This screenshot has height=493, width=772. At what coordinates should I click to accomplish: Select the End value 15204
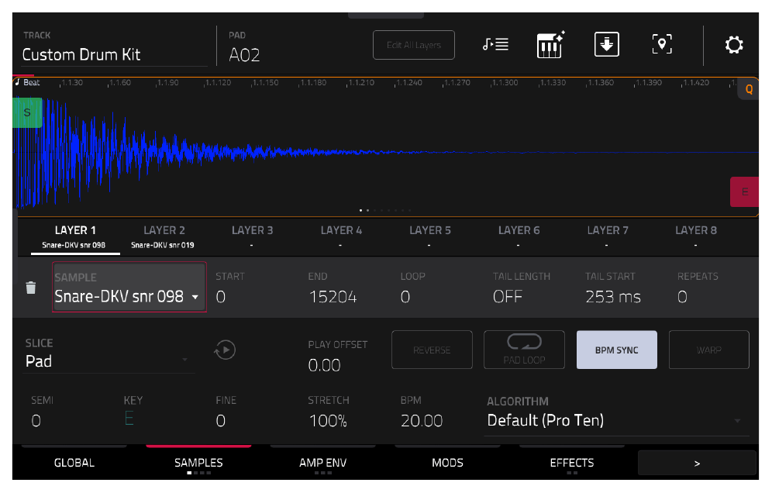333,297
